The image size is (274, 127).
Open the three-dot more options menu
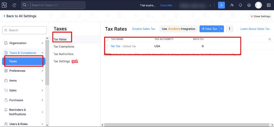tap(230, 29)
